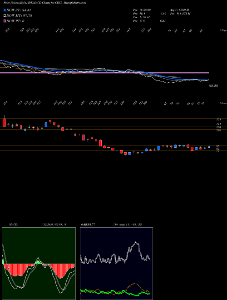This screenshot has height=300, width=227.
Task: Click the first tall red candlestick
Action: click(x=4, y=122)
